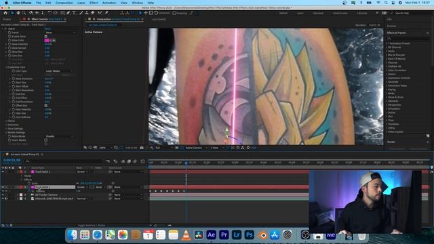Viewport: 434px width, 244px height.
Task: Select the Rectangle shape tool
Action: click(62, 13)
